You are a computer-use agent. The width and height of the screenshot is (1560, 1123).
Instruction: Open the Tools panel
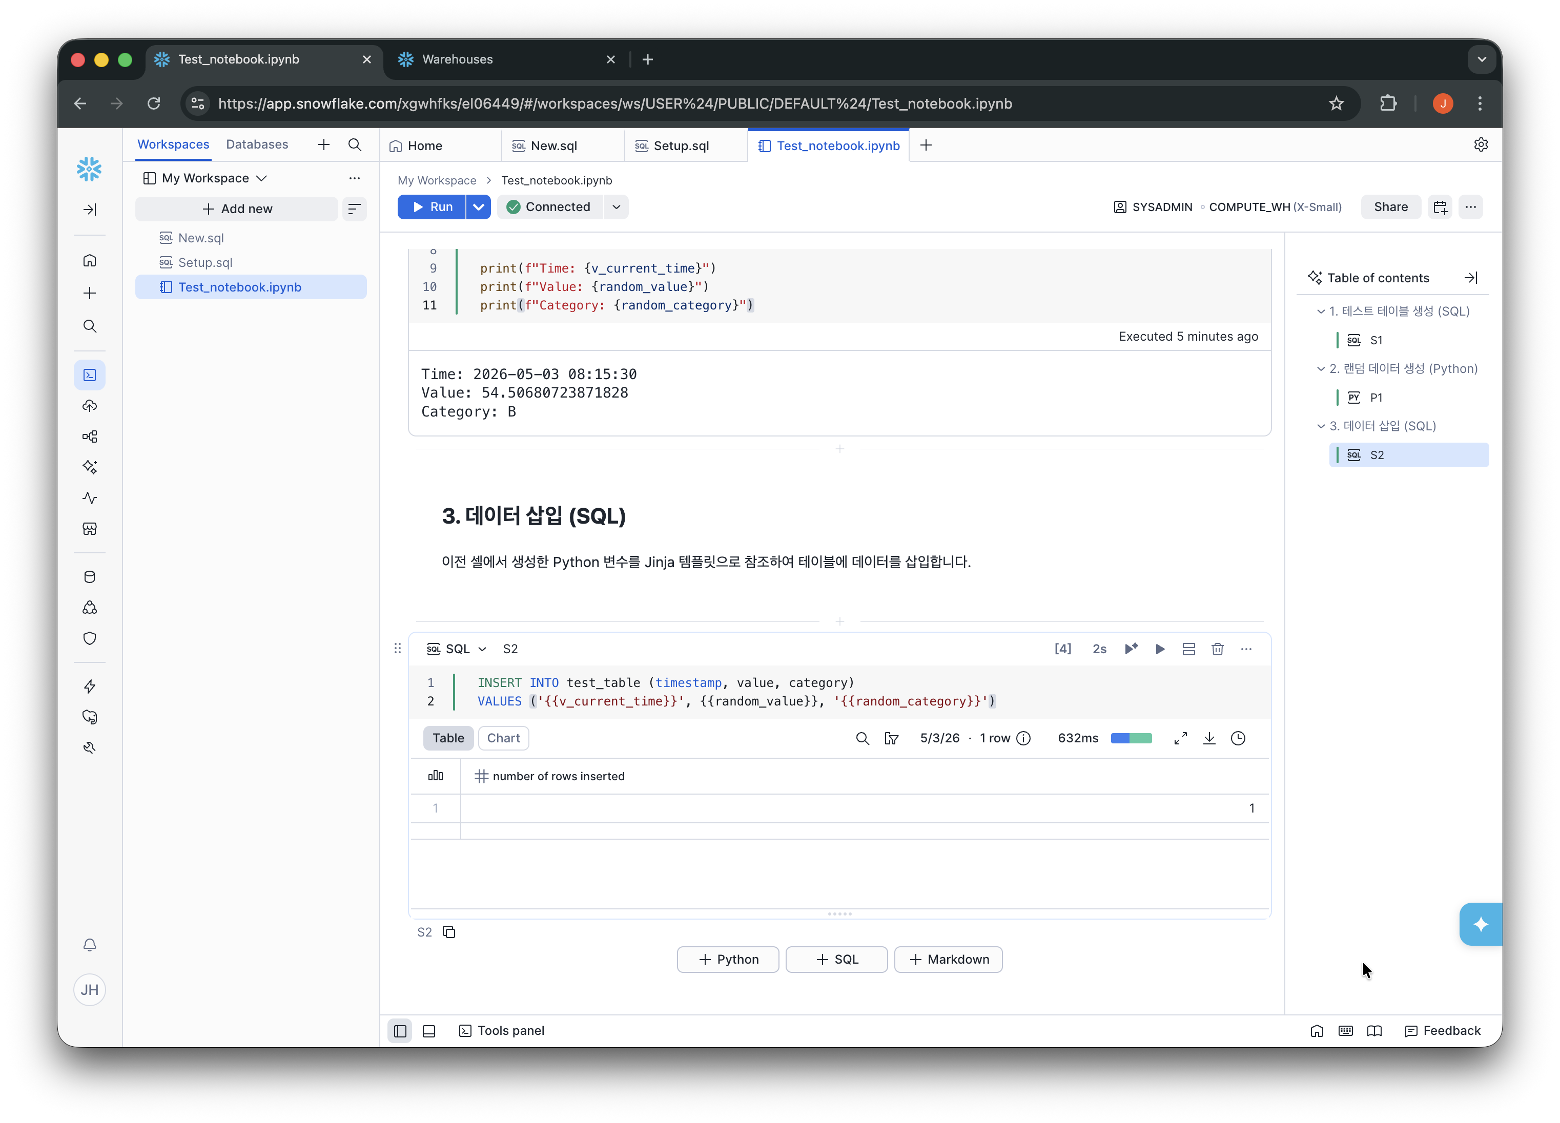point(501,1031)
